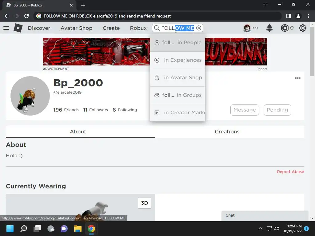This screenshot has height=236, width=315.
Task: Select the About tab
Action: click(x=78, y=132)
